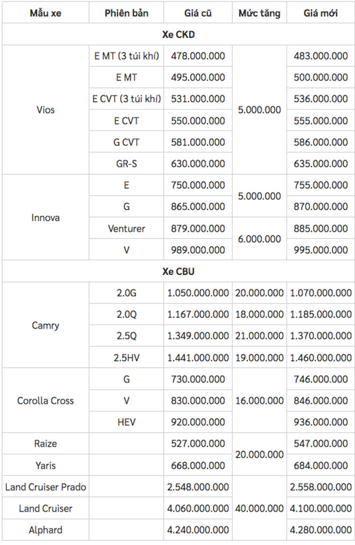Click the "Giá mới" column header
The image size is (355, 545).
coord(320,13)
